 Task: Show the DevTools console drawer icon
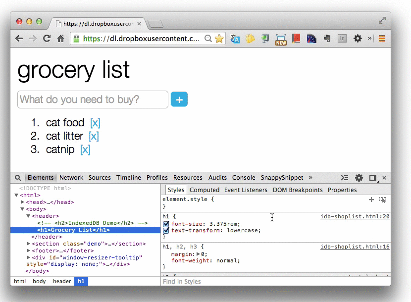click(x=345, y=178)
